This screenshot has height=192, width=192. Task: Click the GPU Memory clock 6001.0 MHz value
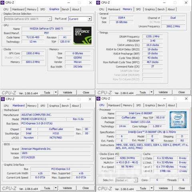(x=33, y=62)
